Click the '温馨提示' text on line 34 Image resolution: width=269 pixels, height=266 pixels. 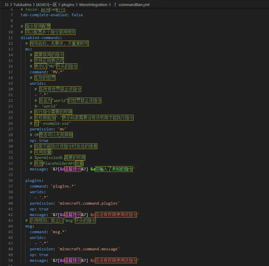73,169
